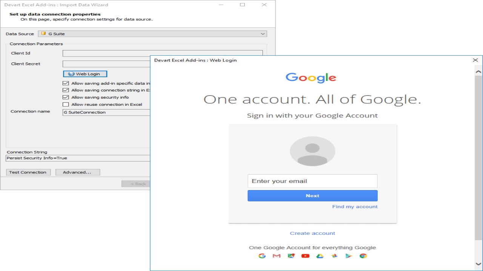
Task: Click the Google Maps product icon
Action: [x=291, y=256]
